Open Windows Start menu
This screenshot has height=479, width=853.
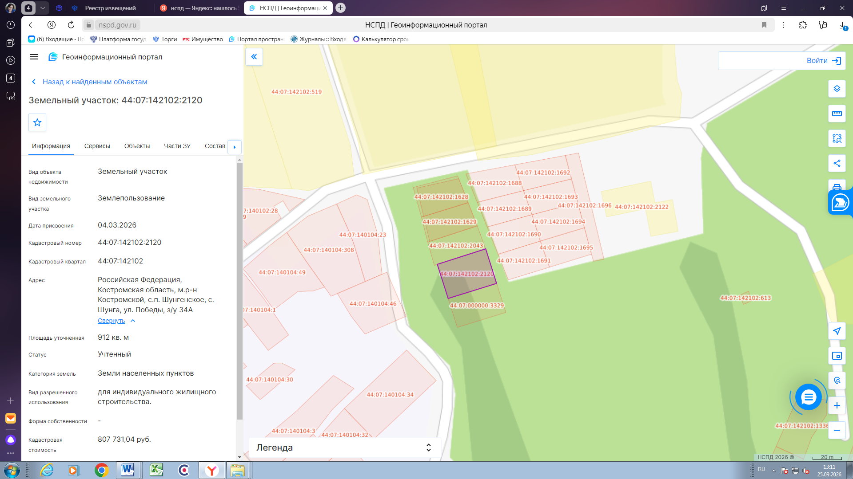(12, 470)
